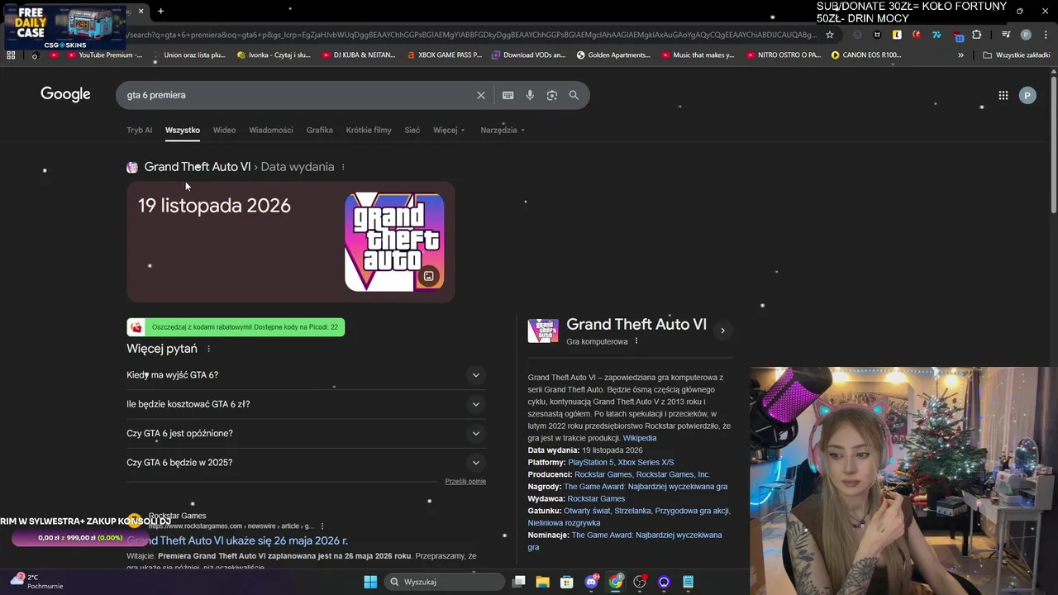Open the XBOX GAME PASS bookmark
Image resolution: width=1058 pixels, height=595 pixels.
[445, 55]
